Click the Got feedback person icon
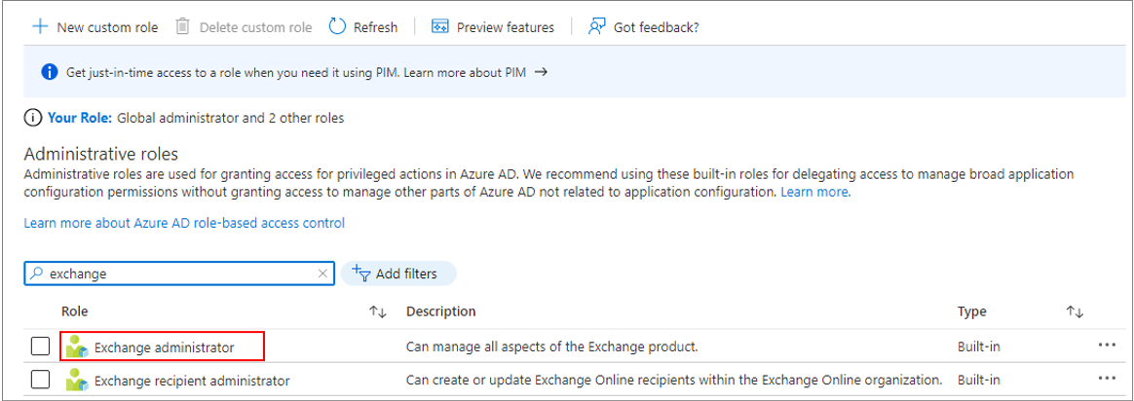The height and width of the screenshot is (401, 1134). 596,26
